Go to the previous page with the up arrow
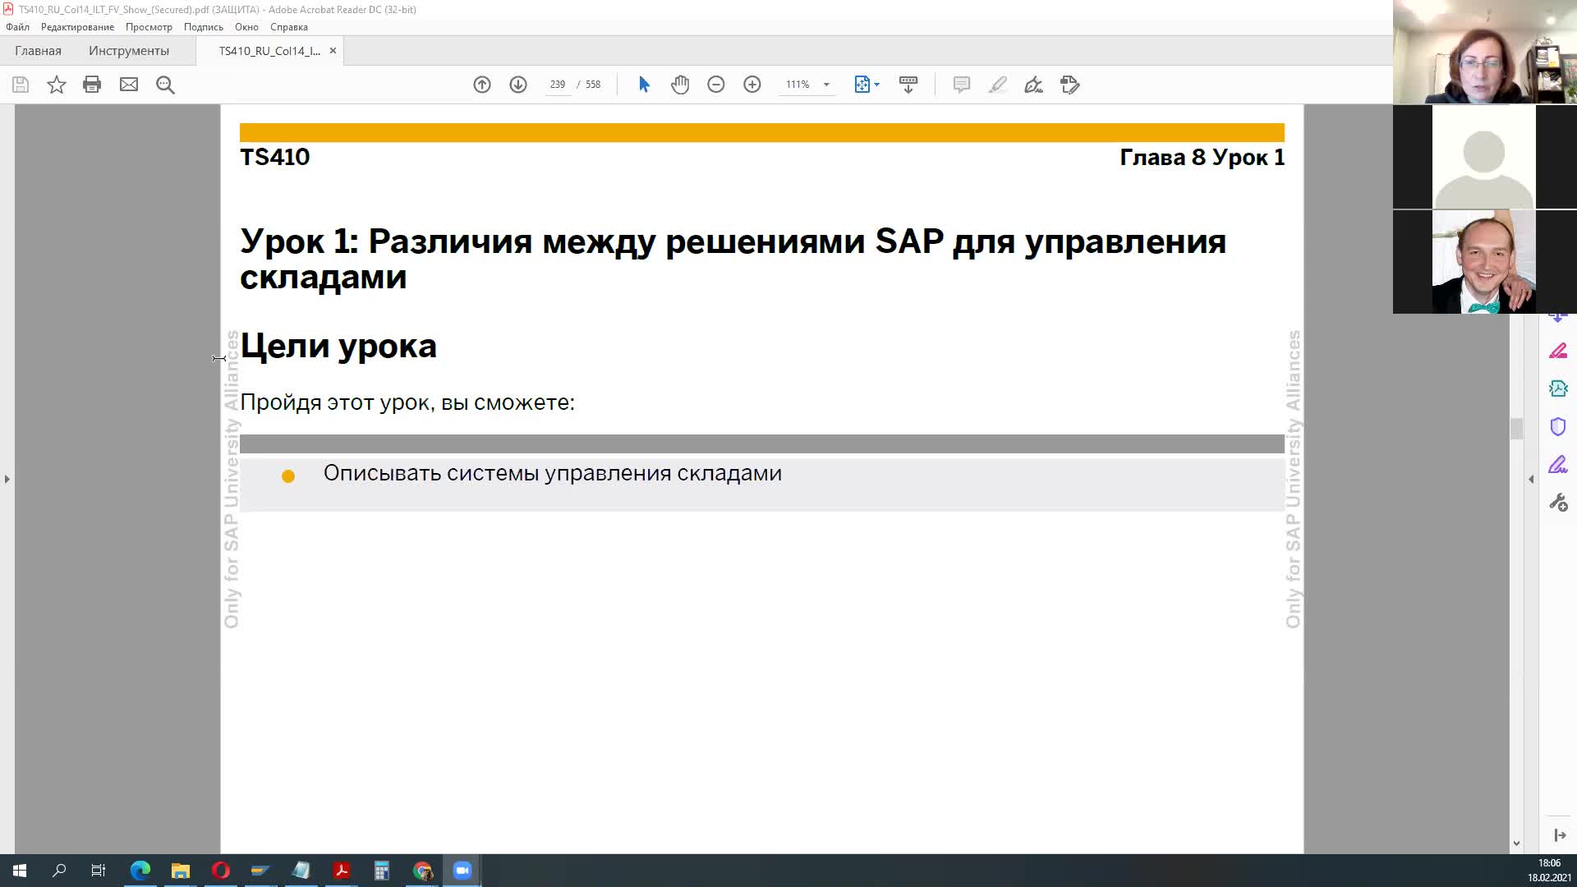 pos(482,85)
